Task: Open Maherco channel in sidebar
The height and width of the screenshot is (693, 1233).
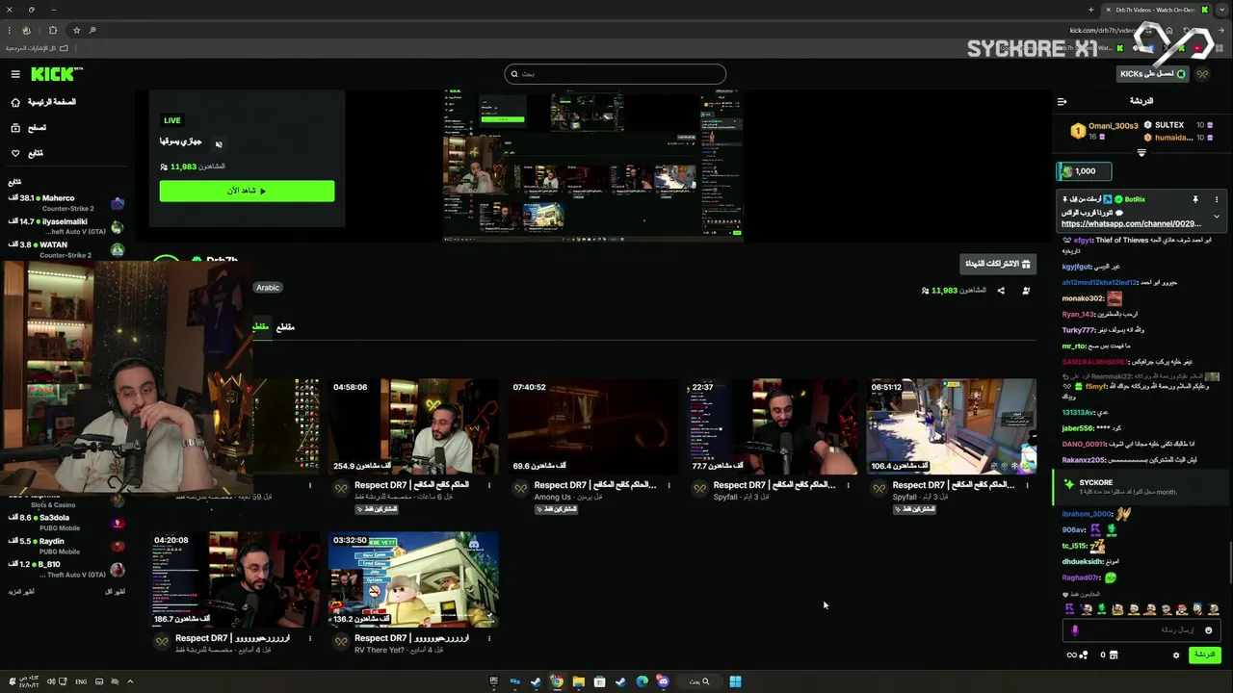Action: pos(67,202)
